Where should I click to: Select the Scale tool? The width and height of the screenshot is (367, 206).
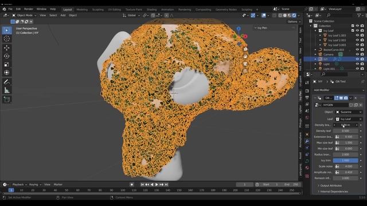(7, 65)
